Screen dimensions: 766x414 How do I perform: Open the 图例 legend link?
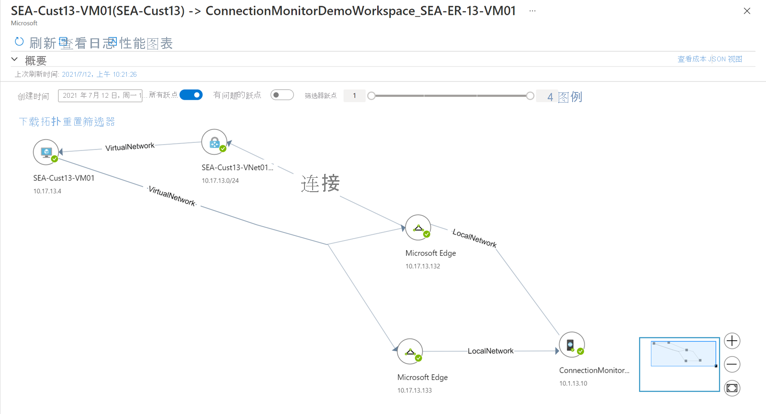(x=570, y=97)
